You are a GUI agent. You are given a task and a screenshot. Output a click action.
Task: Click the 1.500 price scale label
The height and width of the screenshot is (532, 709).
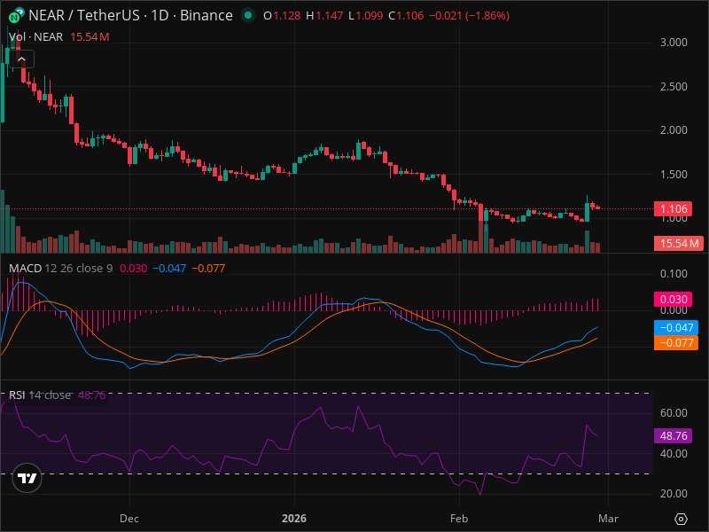pyautogui.click(x=674, y=174)
